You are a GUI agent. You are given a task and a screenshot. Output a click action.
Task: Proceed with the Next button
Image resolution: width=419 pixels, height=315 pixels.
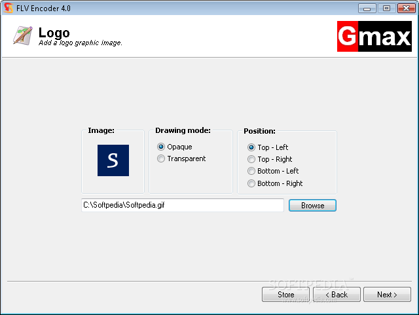click(x=387, y=295)
